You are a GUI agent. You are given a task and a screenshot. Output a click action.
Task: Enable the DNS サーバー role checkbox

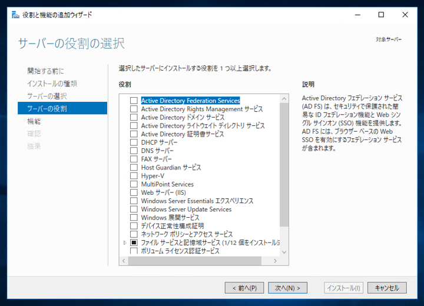[x=134, y=151]
